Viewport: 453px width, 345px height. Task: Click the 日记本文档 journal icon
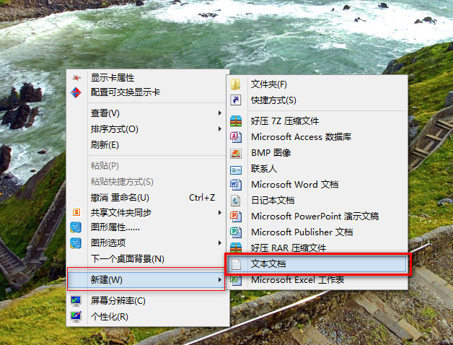(x=236, y=201)
